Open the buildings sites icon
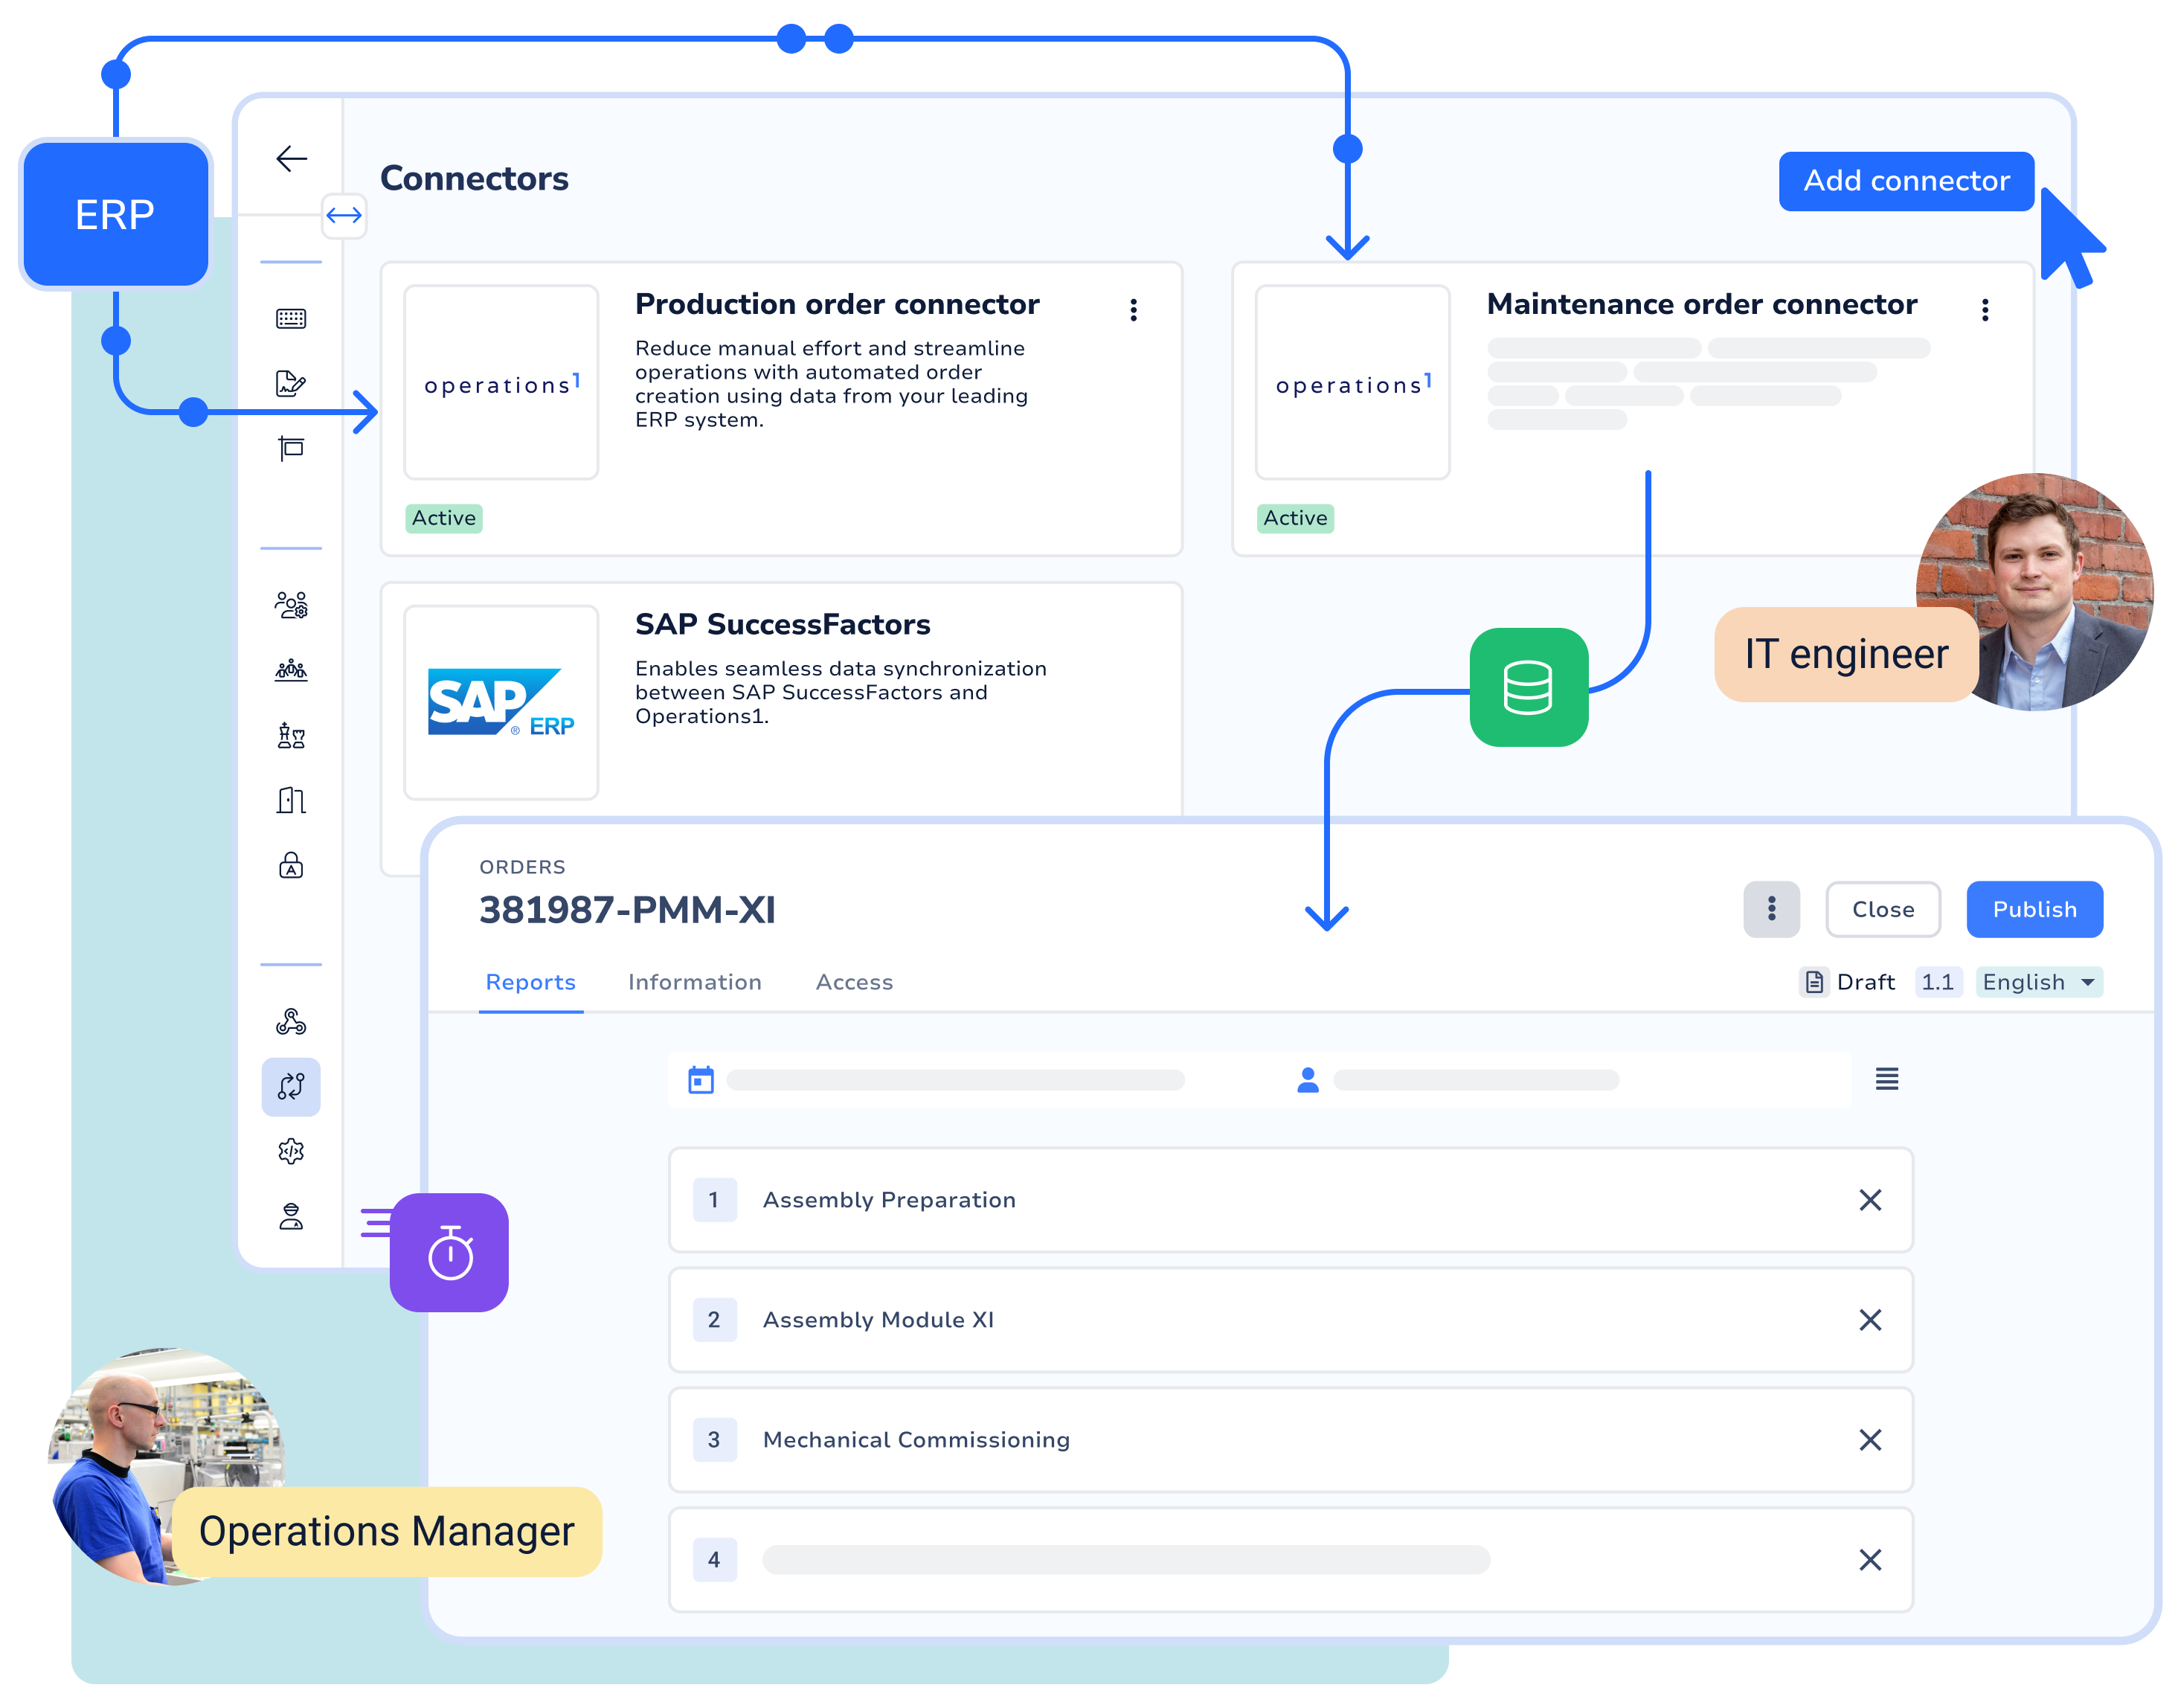This screenshot has width=2178, height=1708. point(290,799)
